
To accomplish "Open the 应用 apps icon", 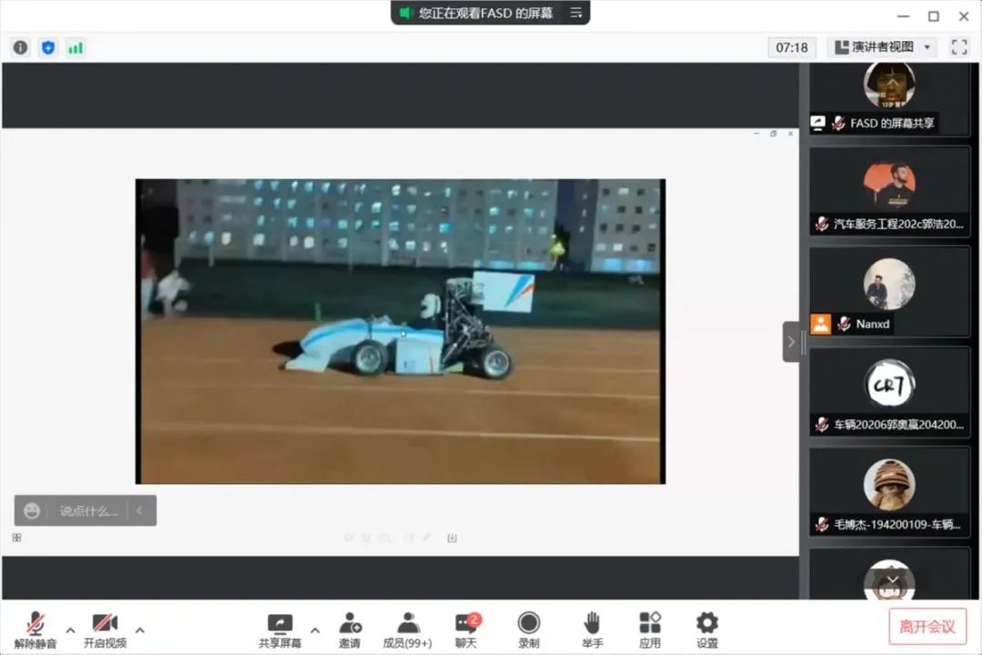I will coord(649,630).
